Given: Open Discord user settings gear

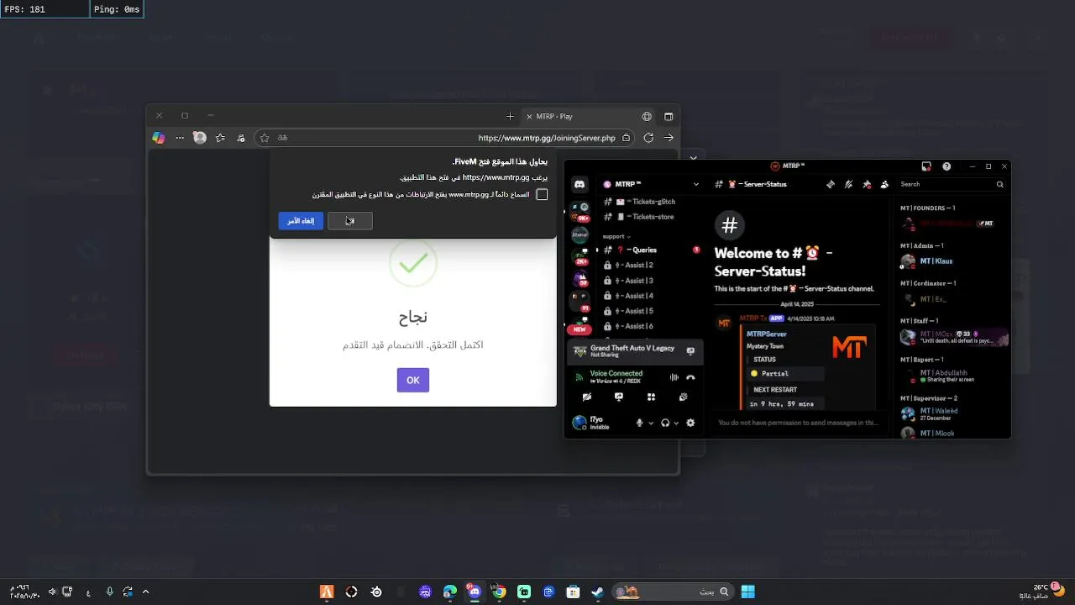Looking at the screenshot, I should [690, 423].
